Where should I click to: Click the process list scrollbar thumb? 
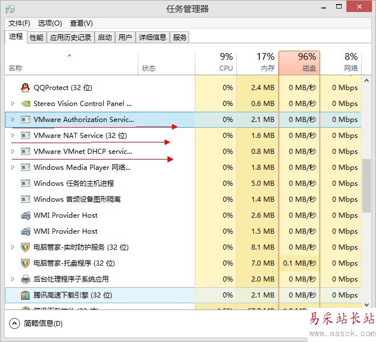367,185
